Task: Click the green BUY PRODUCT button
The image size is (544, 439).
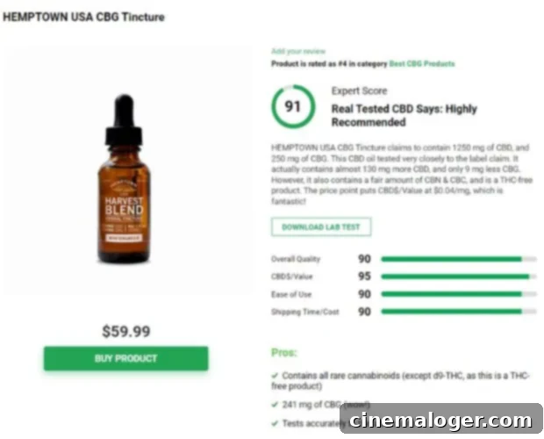Action: click(126, 358)
